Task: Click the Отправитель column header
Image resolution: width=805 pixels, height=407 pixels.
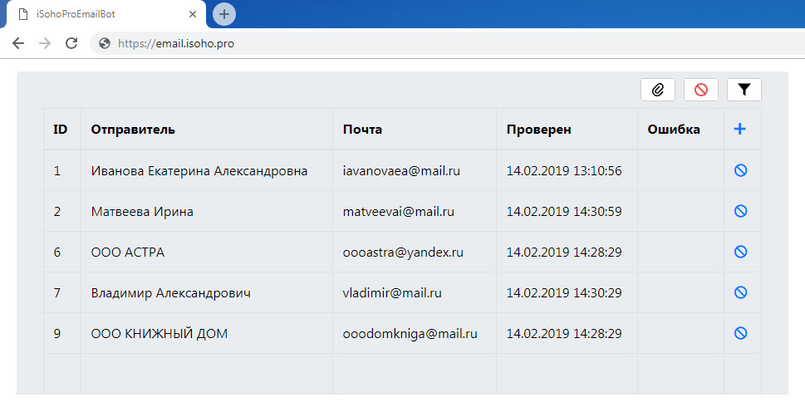Action: click(x=133, y=130)
